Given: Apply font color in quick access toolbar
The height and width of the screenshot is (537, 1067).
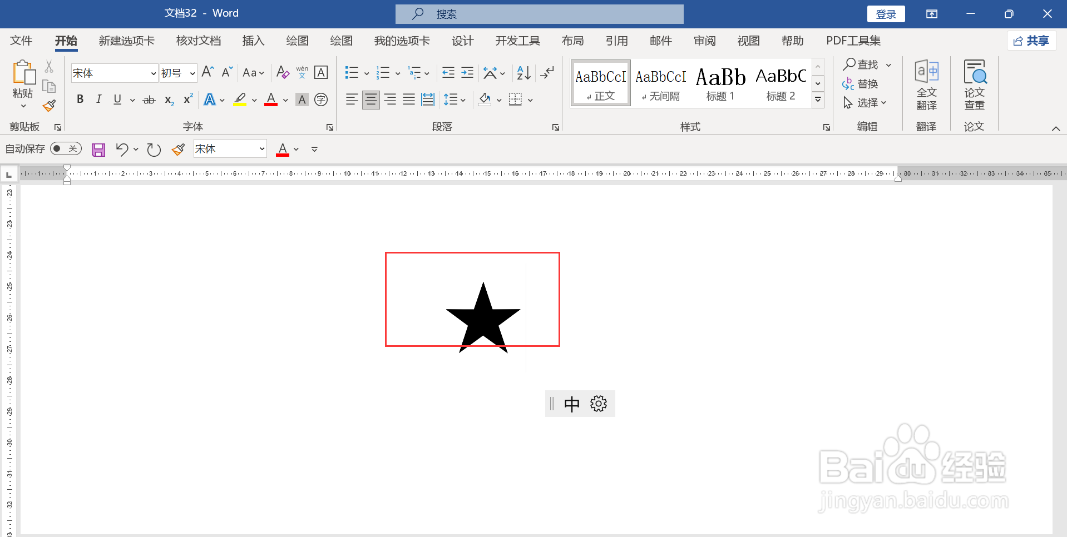Looking at the screenshot, I should 283,149.
